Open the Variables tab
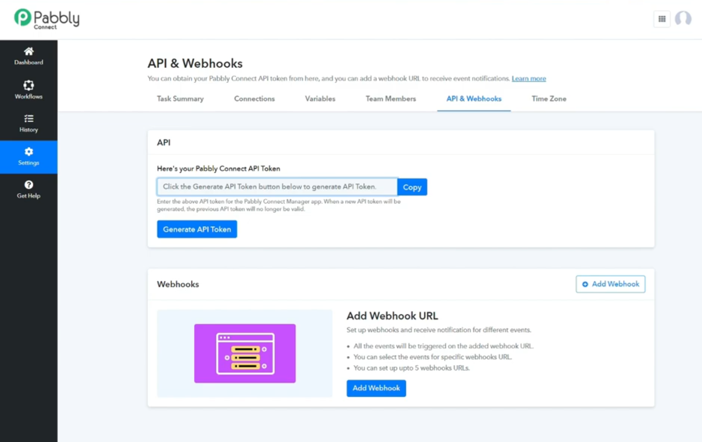 pos(320,99)
